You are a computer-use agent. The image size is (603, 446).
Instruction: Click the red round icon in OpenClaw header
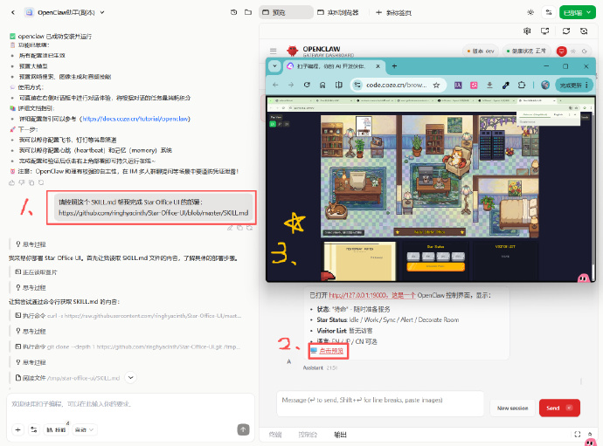561,51
